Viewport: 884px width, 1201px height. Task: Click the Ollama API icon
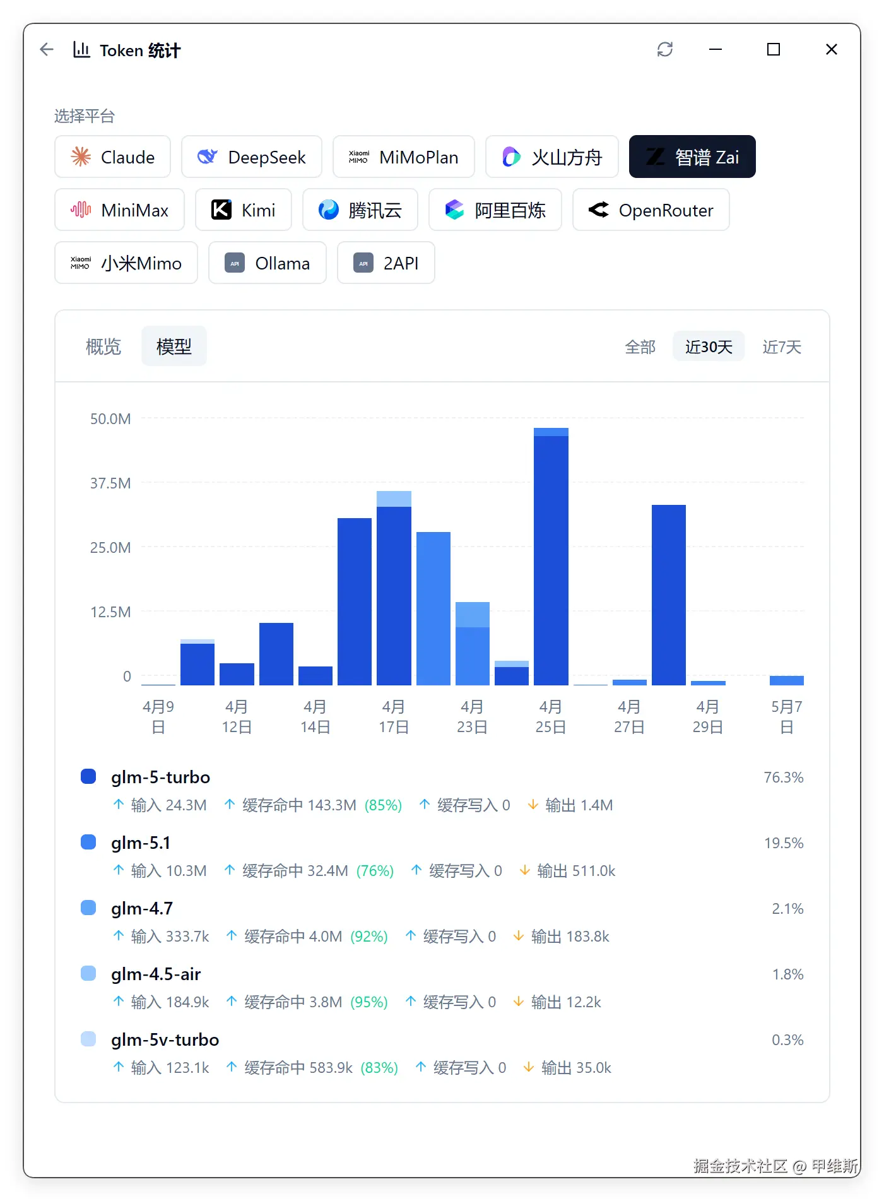(235, 263)
